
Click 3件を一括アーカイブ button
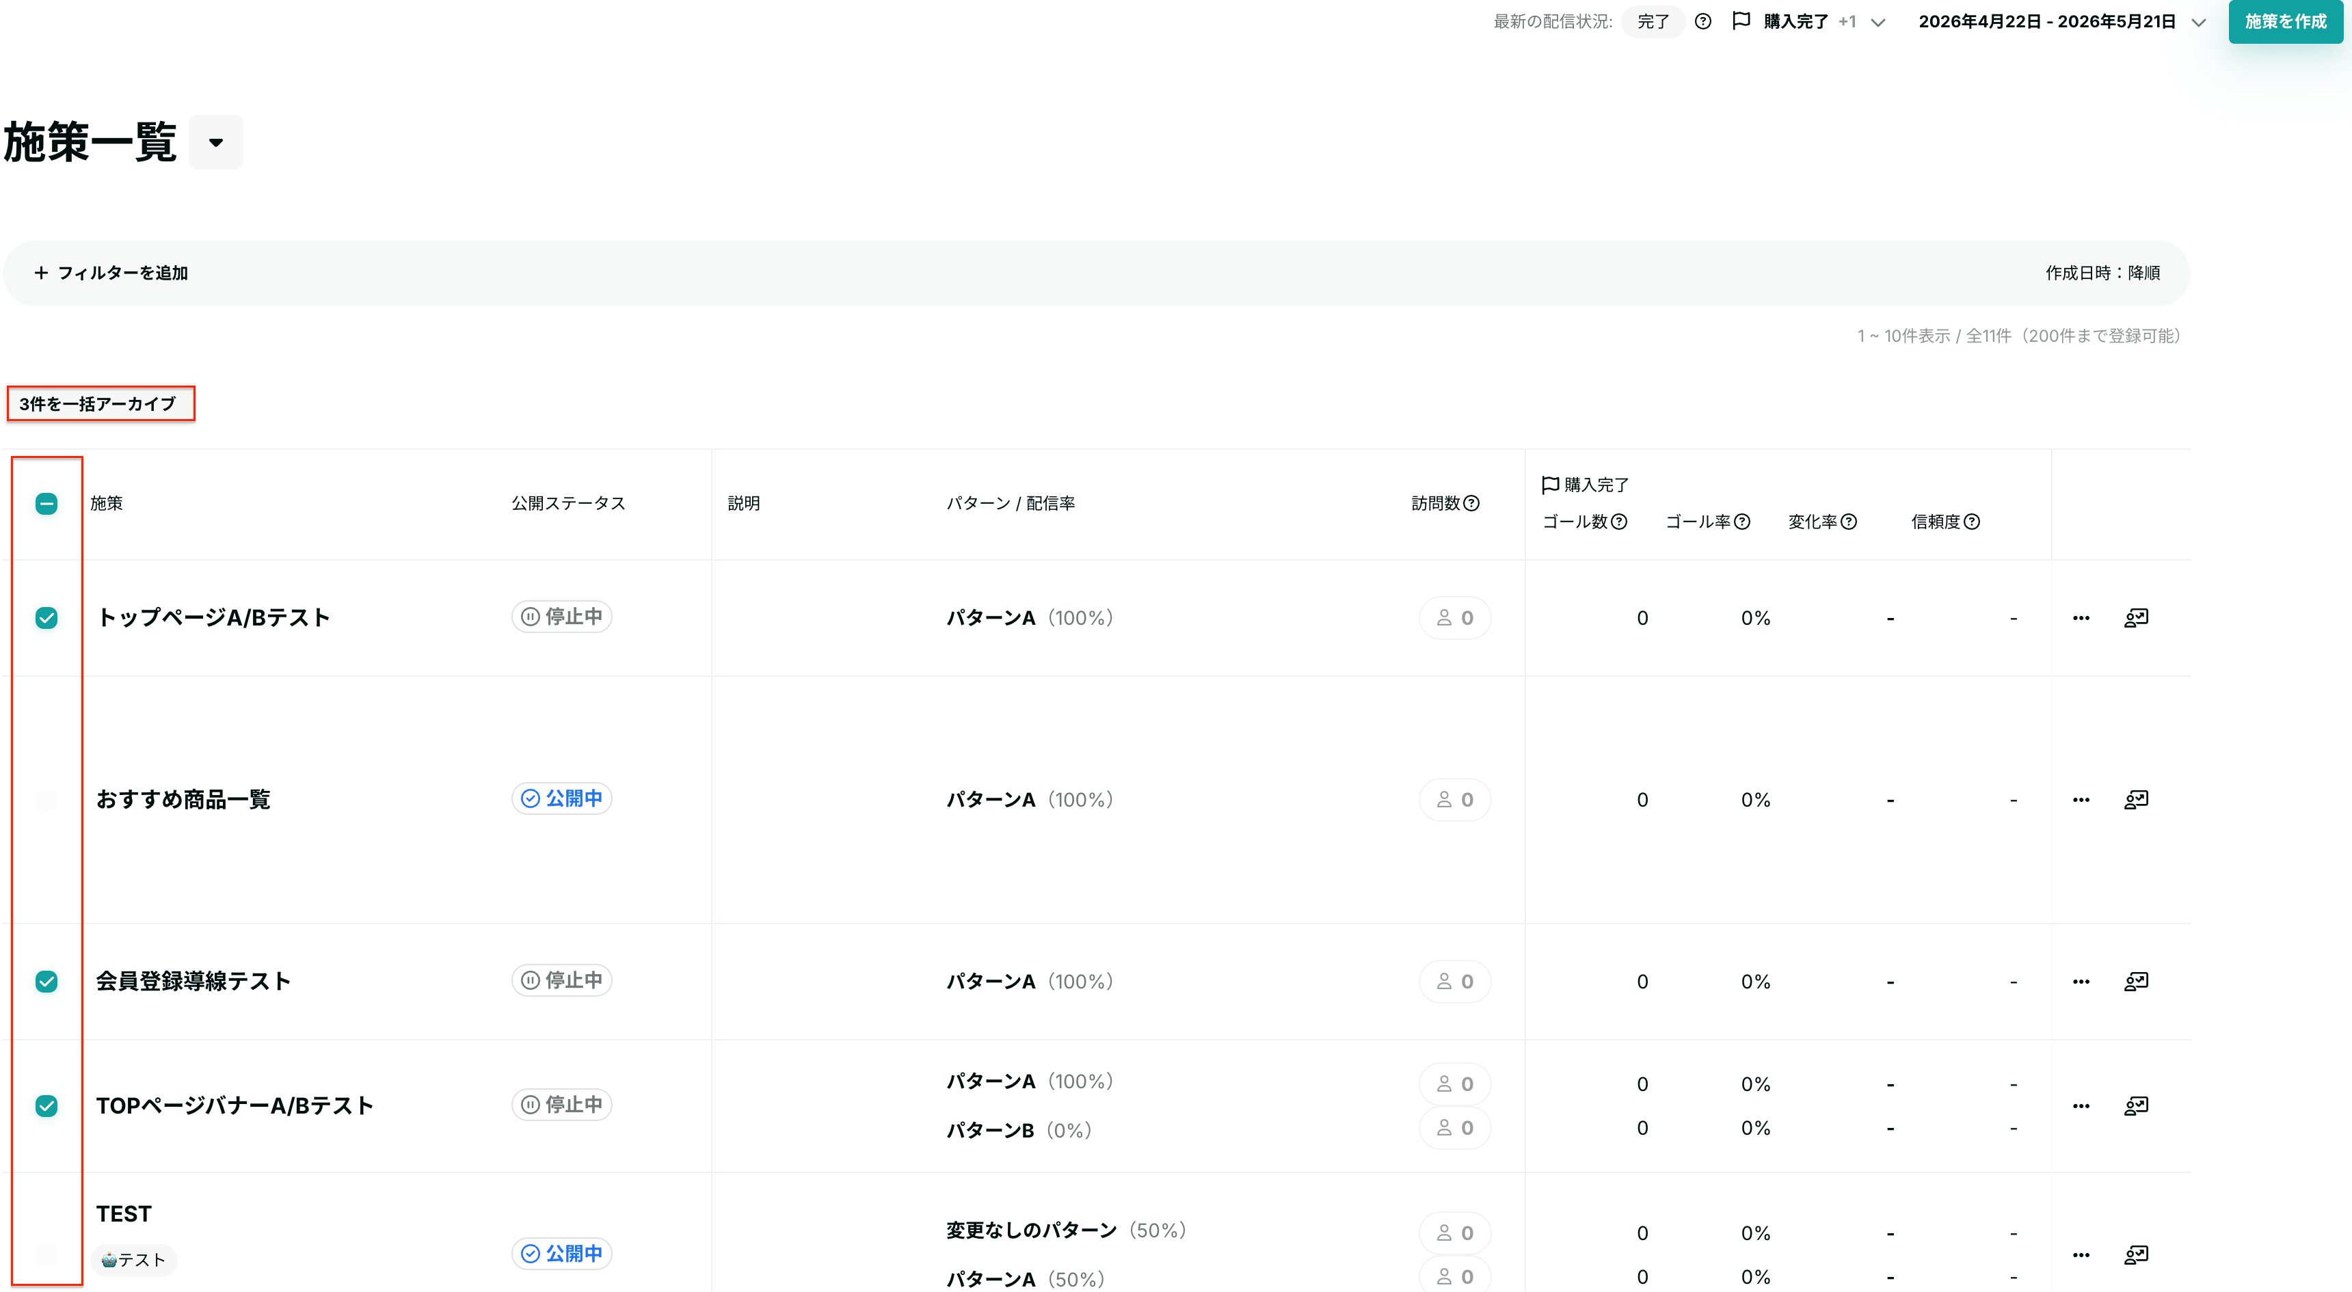101,403
